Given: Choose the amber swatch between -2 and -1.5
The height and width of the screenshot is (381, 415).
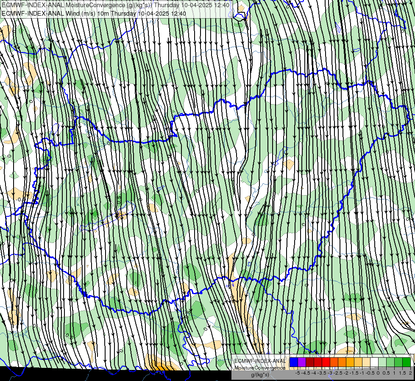Looking at the screenshot, I should coord(350,362).
